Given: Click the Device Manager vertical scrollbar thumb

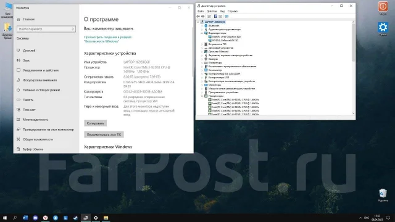Looking at the screenshot, I should (353, 43).
